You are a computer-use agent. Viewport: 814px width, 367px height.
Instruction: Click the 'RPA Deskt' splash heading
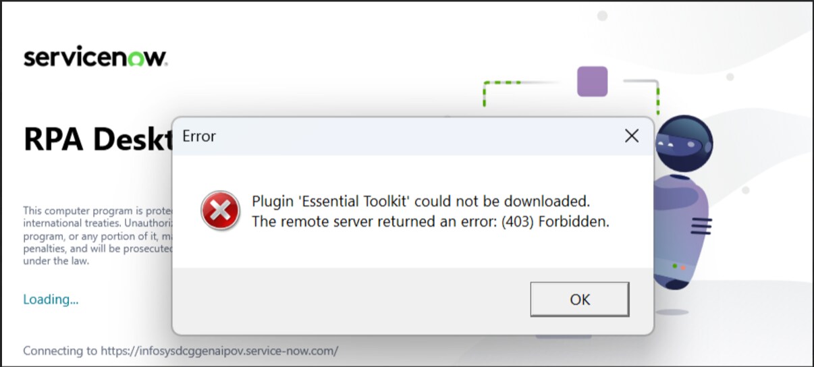[x=94, y=140]
